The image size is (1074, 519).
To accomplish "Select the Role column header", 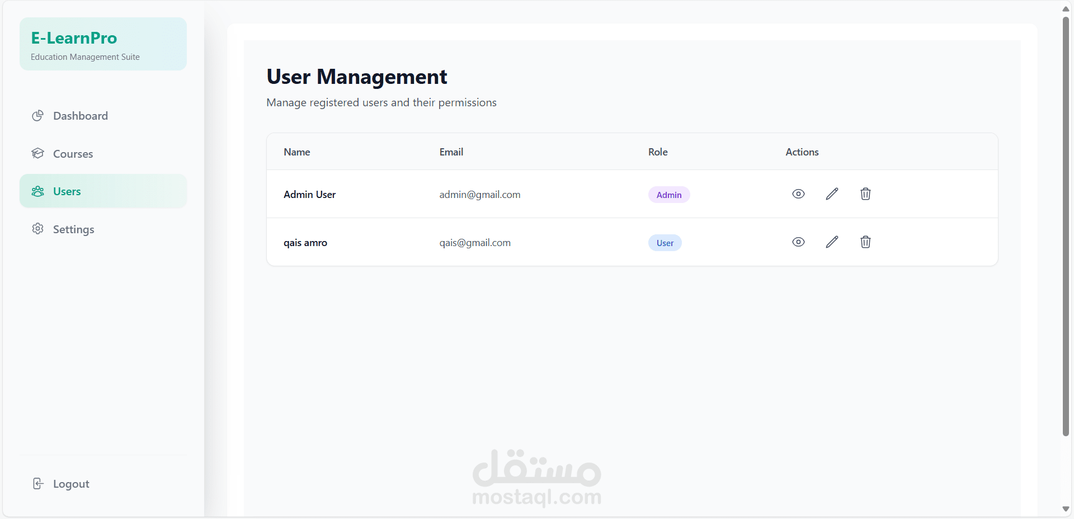I will (x=658, y=152).
